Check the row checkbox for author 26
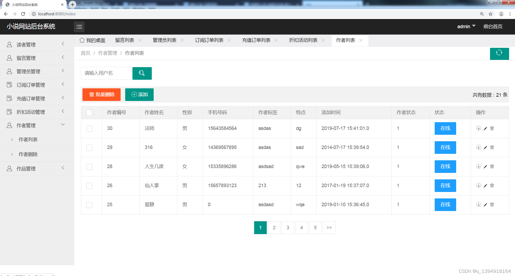 89,186
